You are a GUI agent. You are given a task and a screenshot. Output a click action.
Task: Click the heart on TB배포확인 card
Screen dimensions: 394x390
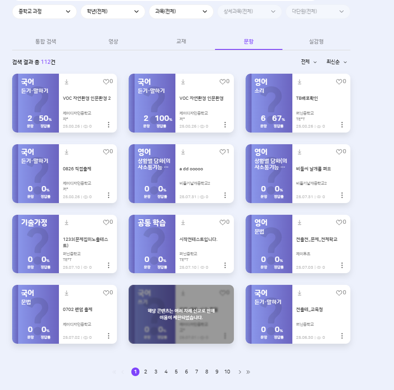point(339,82)
